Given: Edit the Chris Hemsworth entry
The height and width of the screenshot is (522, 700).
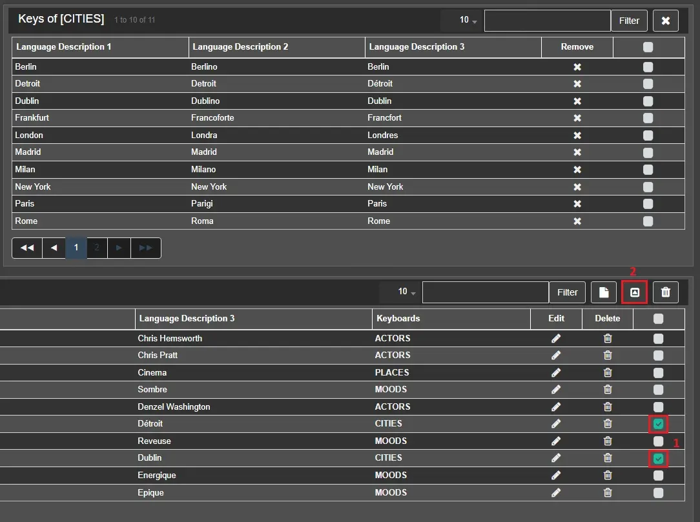Looking at the screenshot, I should pos(556,338).
